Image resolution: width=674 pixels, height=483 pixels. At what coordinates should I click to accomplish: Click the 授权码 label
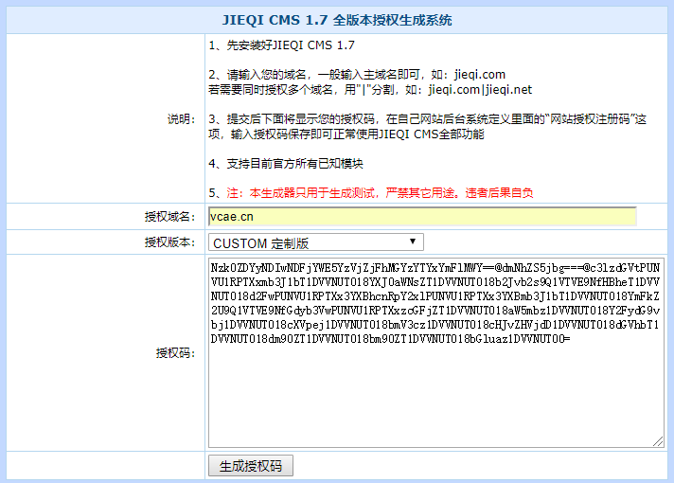[x=175, y=353]
